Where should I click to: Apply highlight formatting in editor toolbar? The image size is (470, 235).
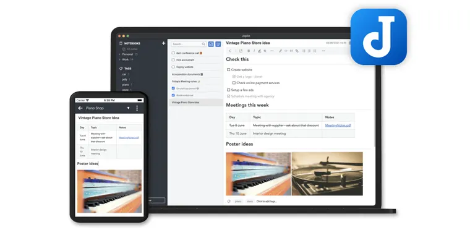[x=259, y=51]
